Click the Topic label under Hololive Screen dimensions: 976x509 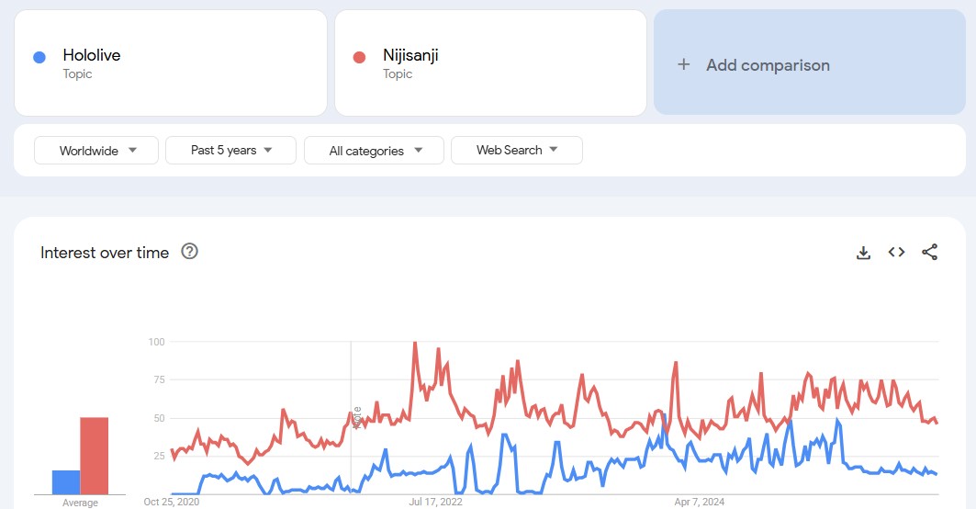[x=77, y=74]
